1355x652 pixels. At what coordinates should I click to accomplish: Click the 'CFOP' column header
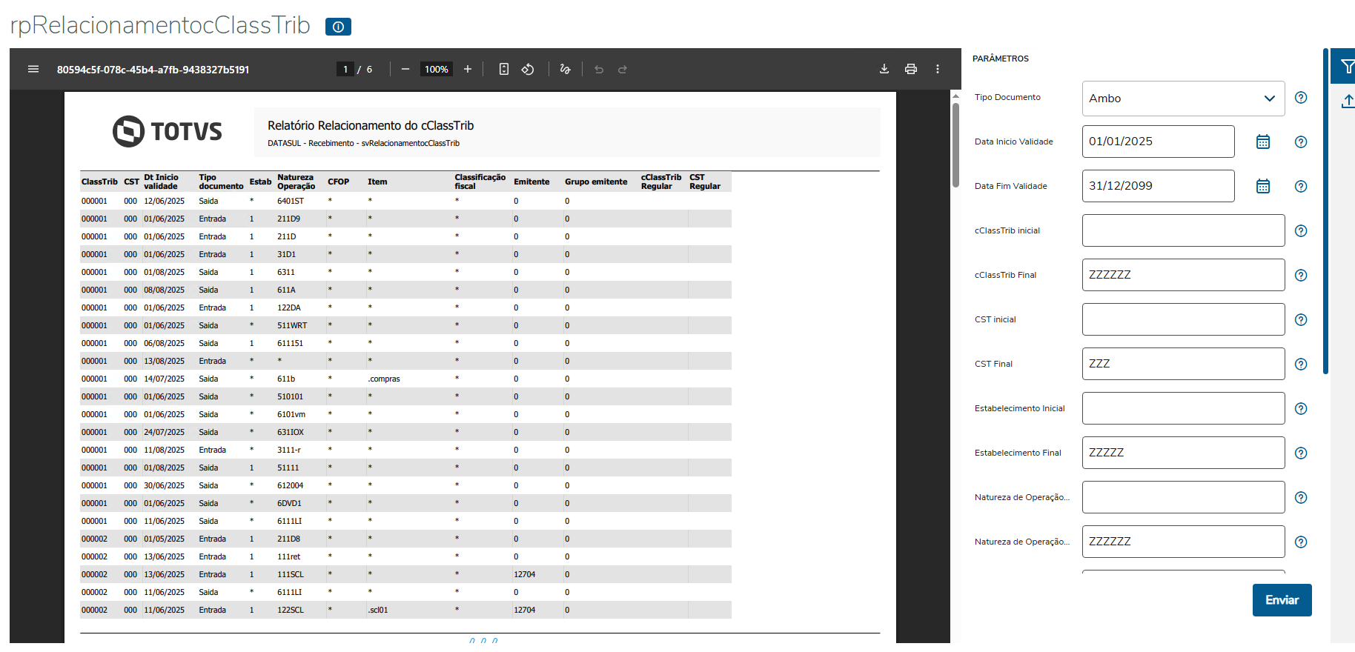point(338,182)
